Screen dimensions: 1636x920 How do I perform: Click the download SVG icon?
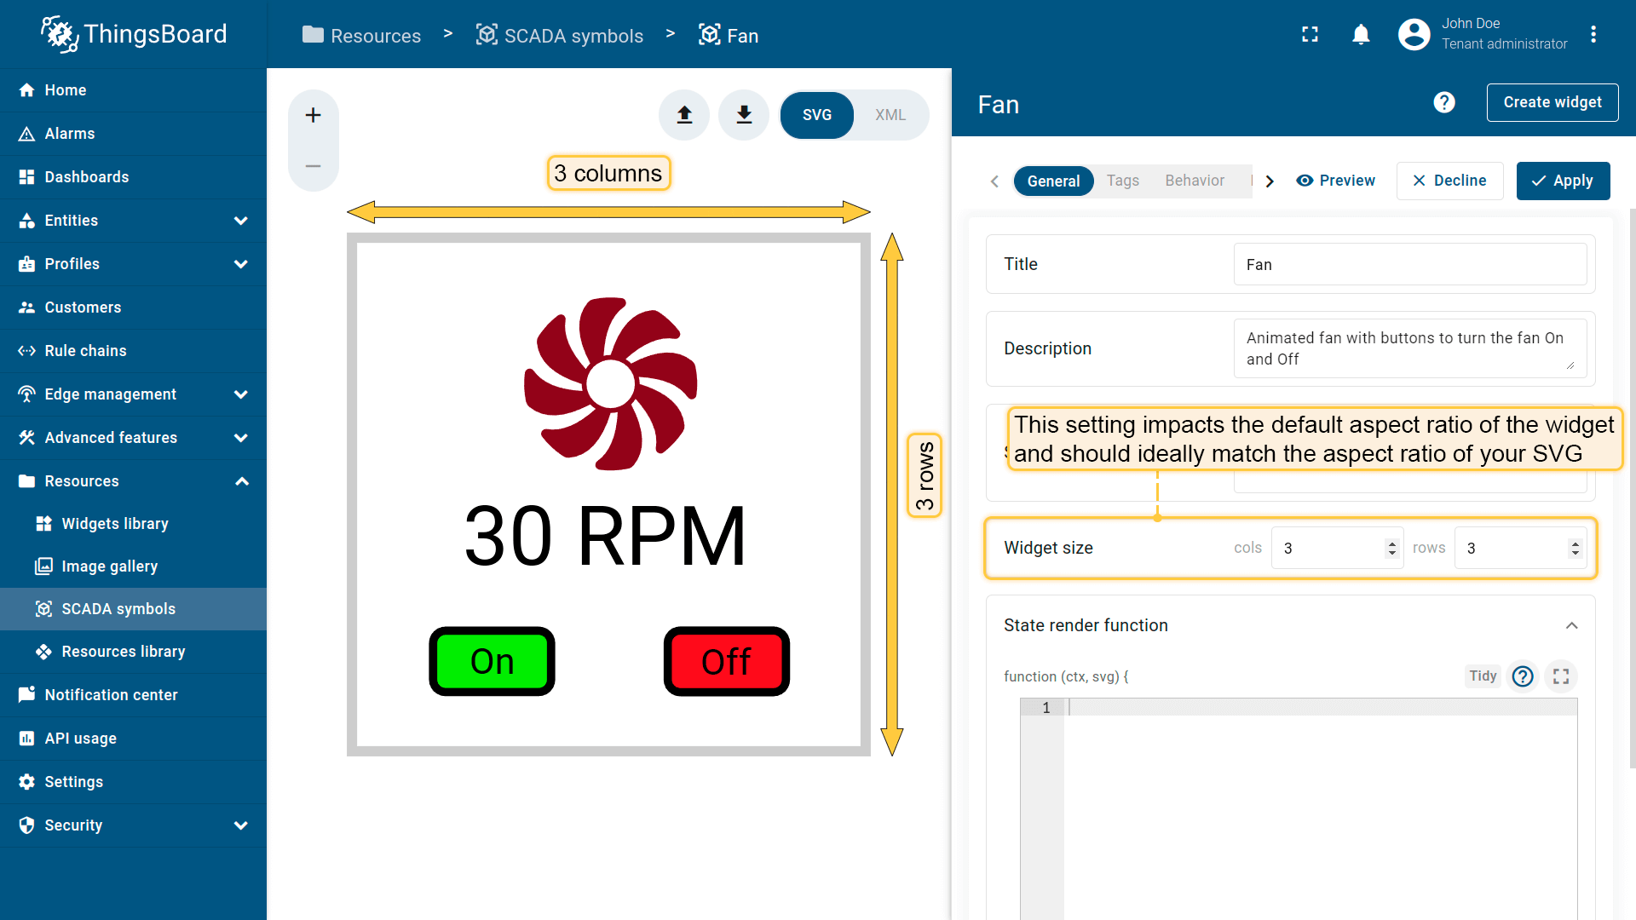click(x=744, y=115)
